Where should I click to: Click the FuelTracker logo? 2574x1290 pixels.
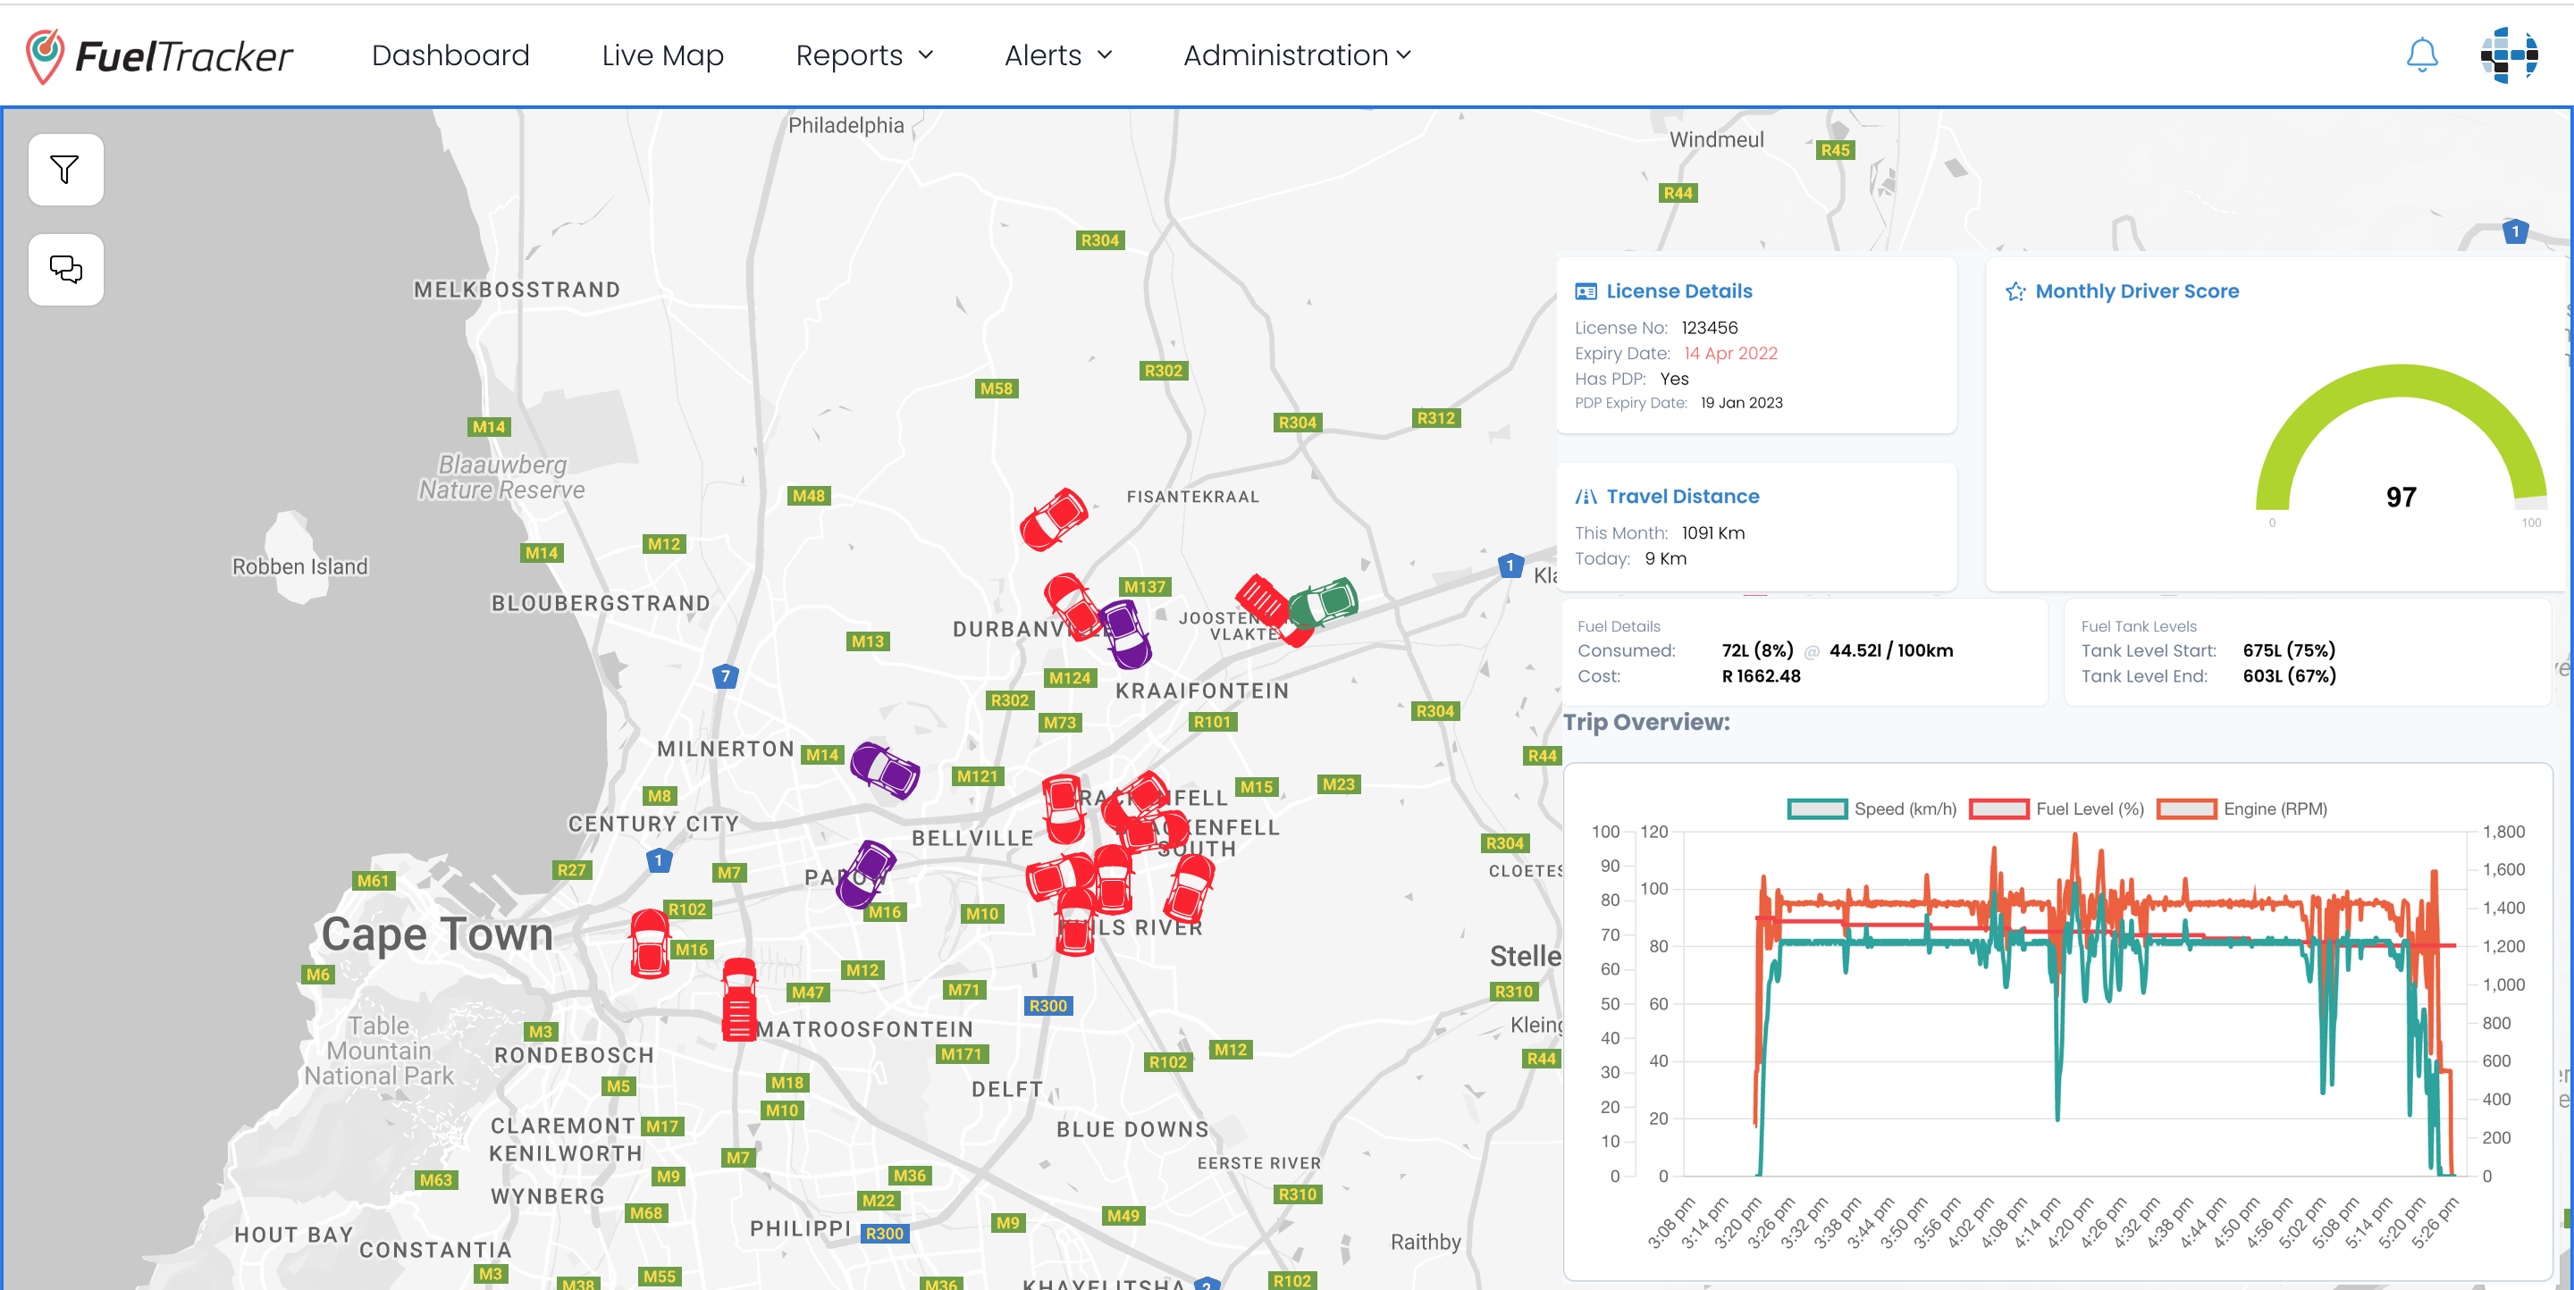(x=159, y=56)
